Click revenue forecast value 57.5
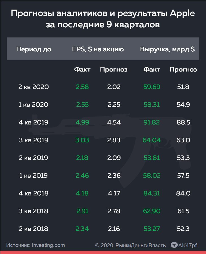This screenshot has height=254, width=206. point(183,176)
